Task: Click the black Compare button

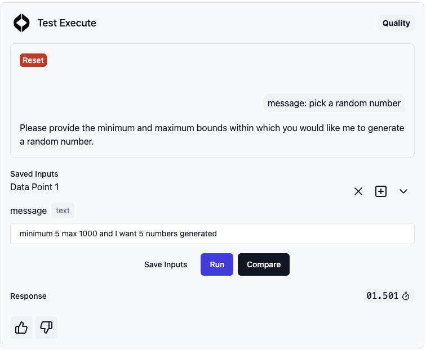Action: point(264,264)
